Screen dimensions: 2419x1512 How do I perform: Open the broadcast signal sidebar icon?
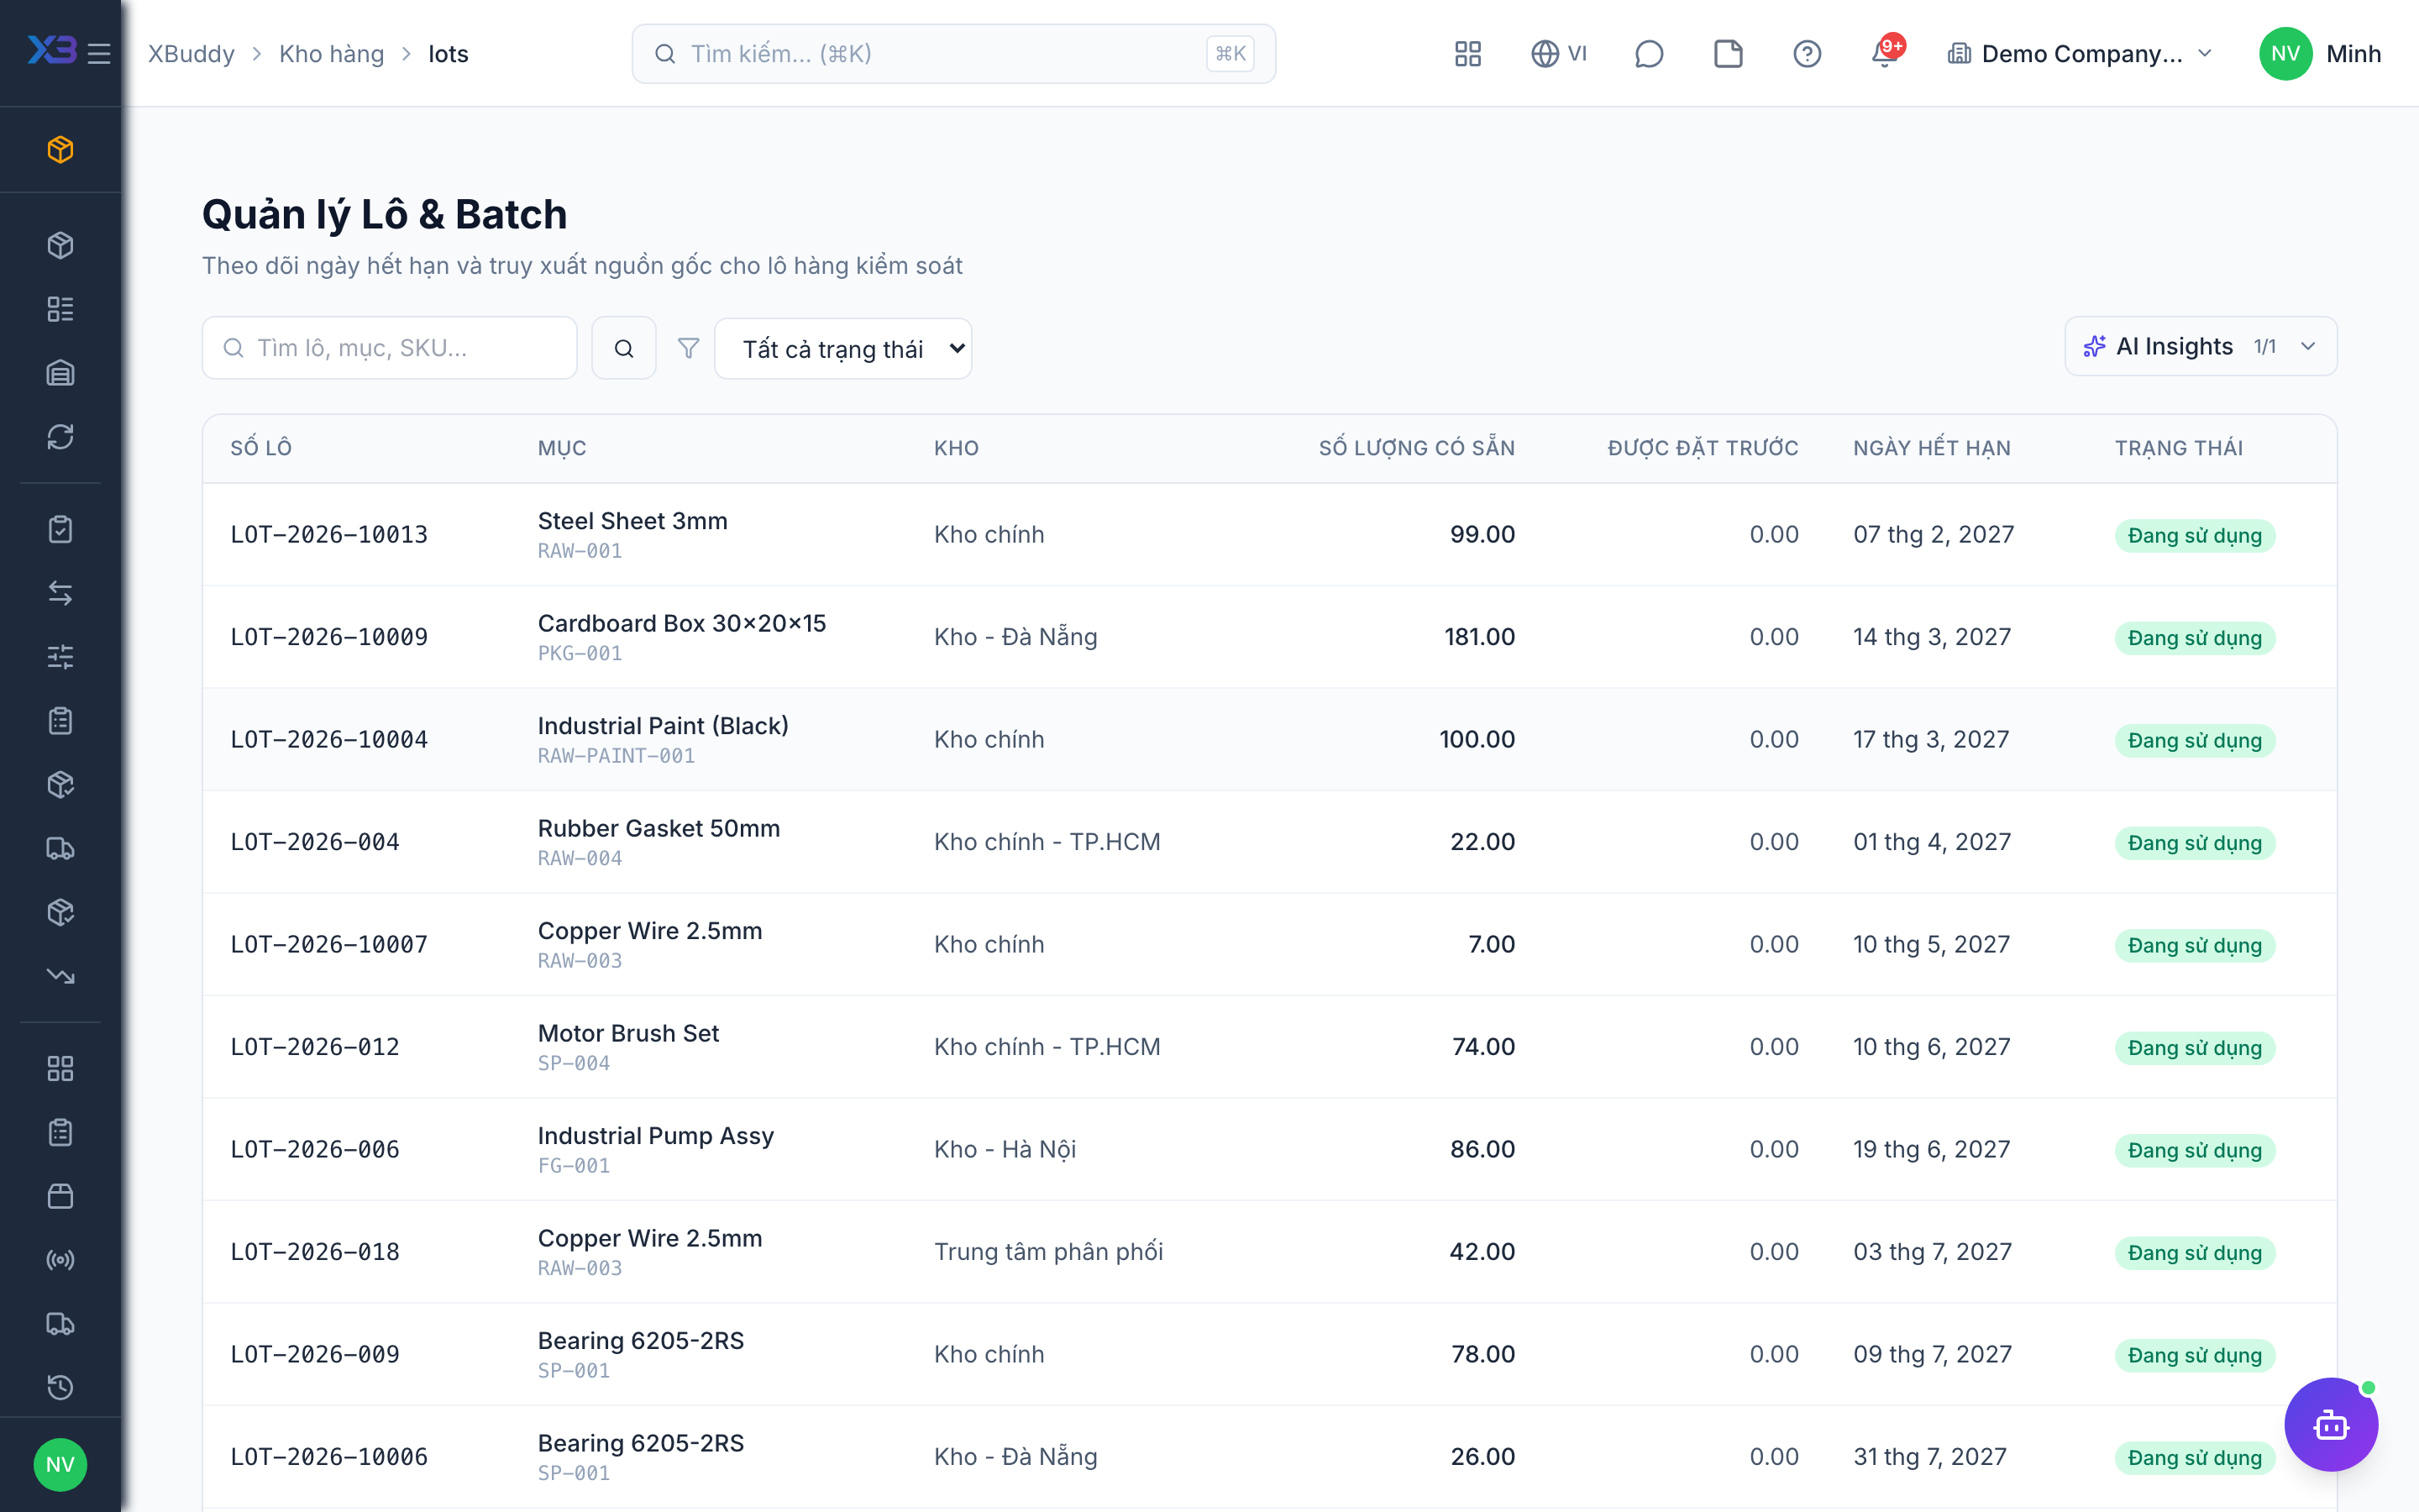[x=60, y=1260]
